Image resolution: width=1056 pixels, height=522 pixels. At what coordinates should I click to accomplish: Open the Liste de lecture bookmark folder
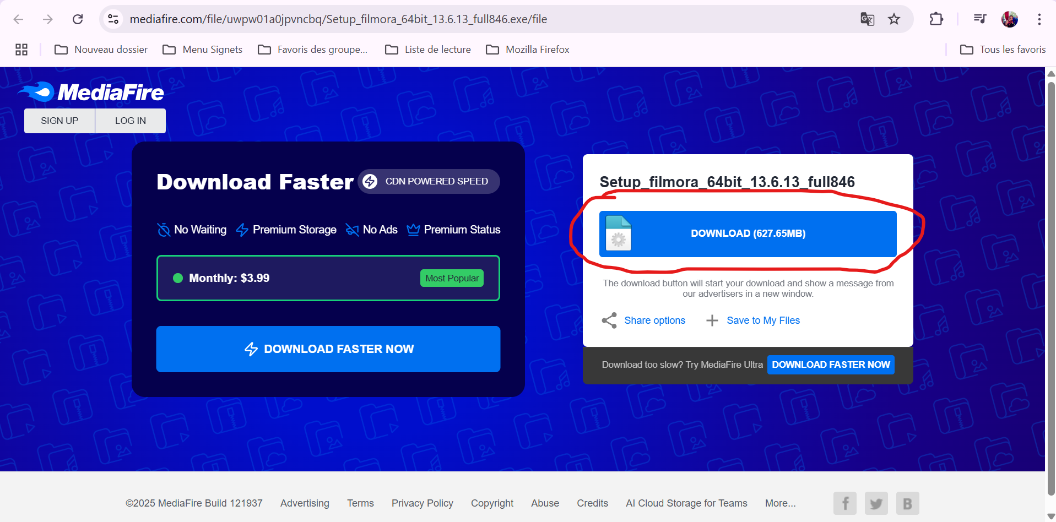pyautogui.click(x=428, y=50)
